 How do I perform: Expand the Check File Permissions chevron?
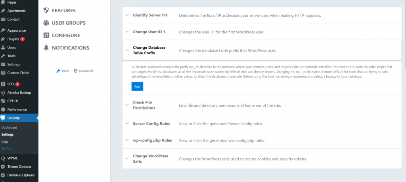pos(127,105)
